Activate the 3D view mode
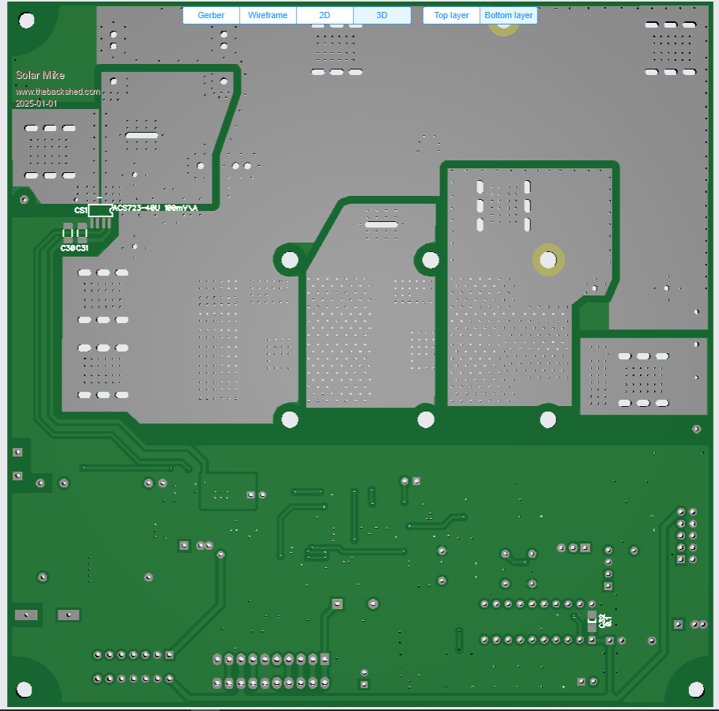 coord(382,16)
